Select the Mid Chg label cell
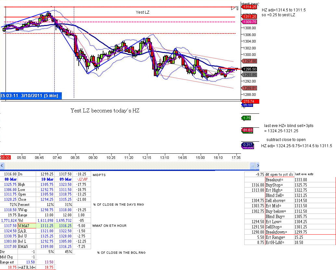The height and width of the screenshot is (270, 336). [9, 257]
